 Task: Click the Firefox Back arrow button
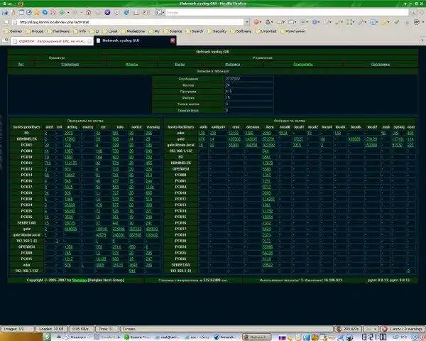[x=62, y=13]
